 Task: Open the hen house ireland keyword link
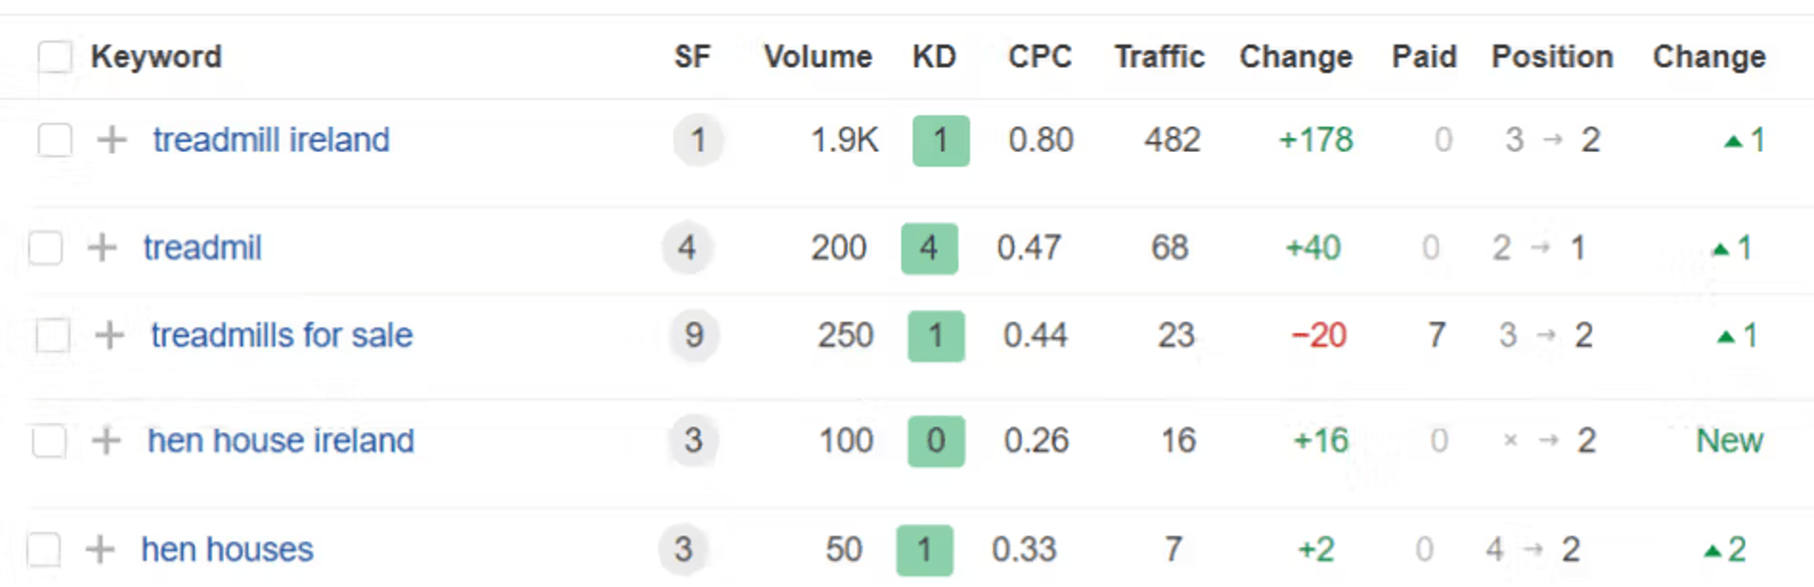coord(281,441)
